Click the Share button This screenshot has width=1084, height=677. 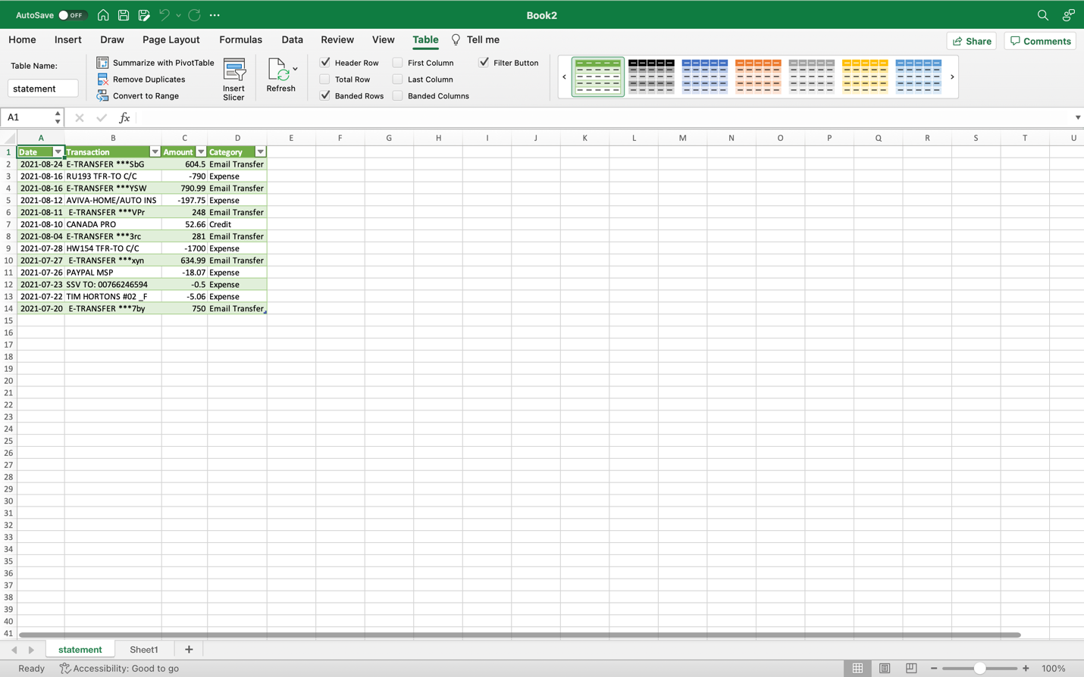(972, 41)
